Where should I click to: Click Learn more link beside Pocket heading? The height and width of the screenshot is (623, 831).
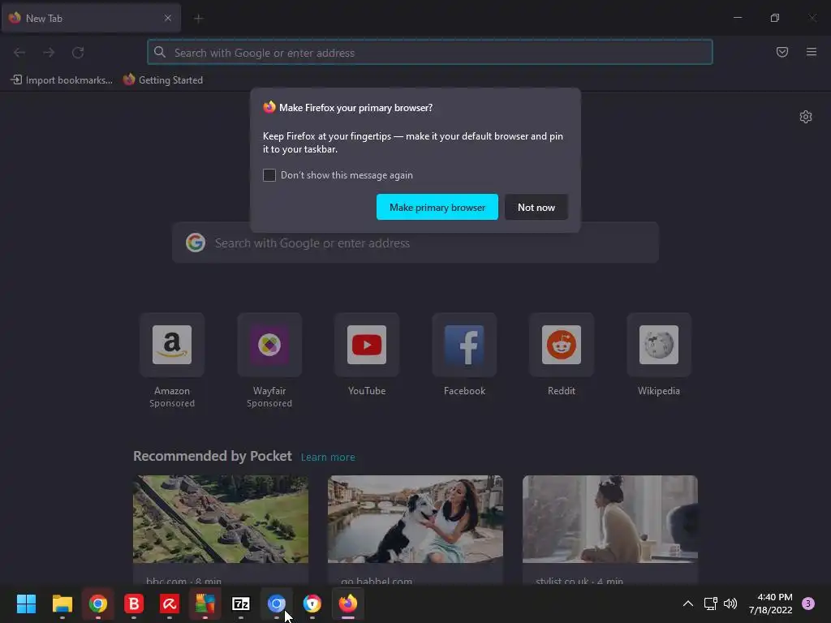(328, 458)
